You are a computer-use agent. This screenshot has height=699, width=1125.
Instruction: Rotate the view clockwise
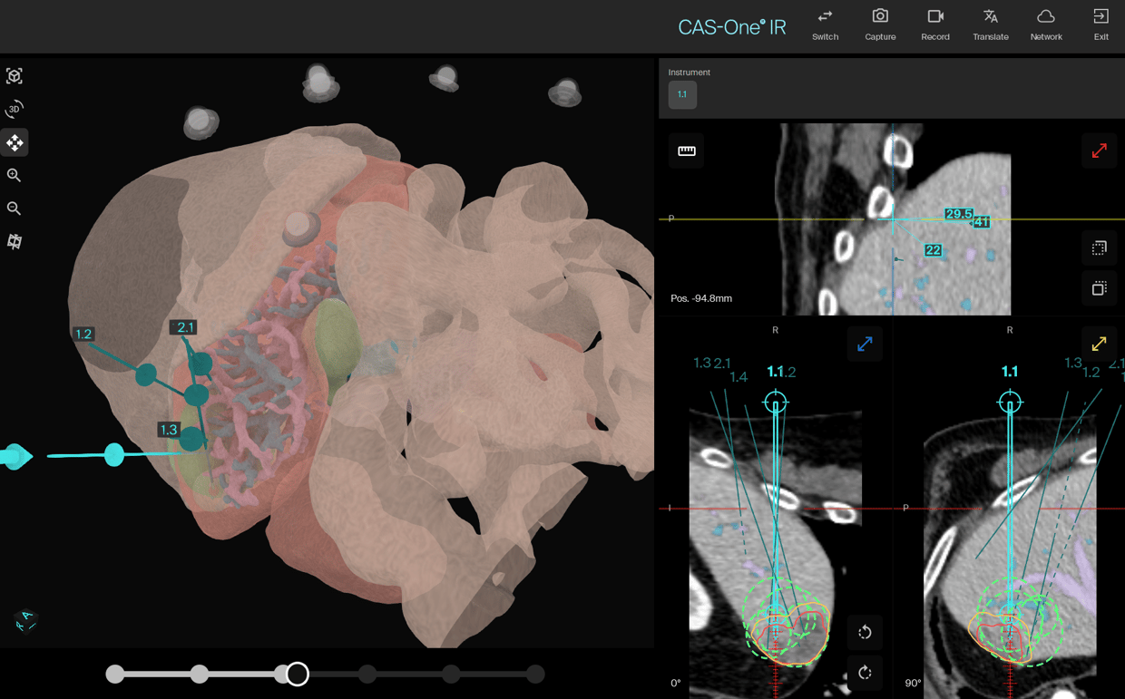pos(865,673)
